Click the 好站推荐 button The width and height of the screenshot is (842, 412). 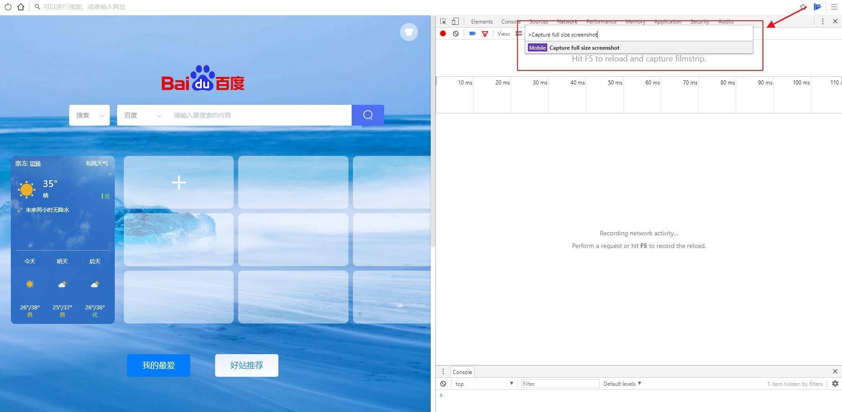pos(247,365)
